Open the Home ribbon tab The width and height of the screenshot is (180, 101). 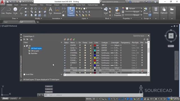point(9,5)
